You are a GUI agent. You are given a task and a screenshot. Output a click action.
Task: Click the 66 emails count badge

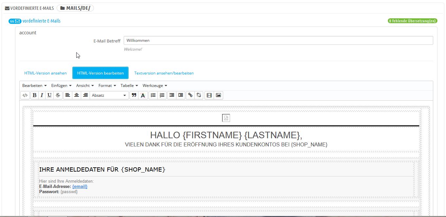pos(15,21)
